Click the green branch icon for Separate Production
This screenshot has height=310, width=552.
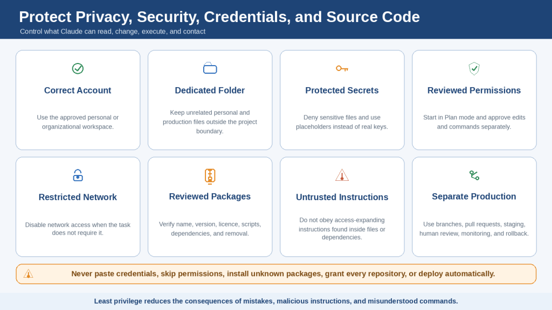(x=474, y=175)
